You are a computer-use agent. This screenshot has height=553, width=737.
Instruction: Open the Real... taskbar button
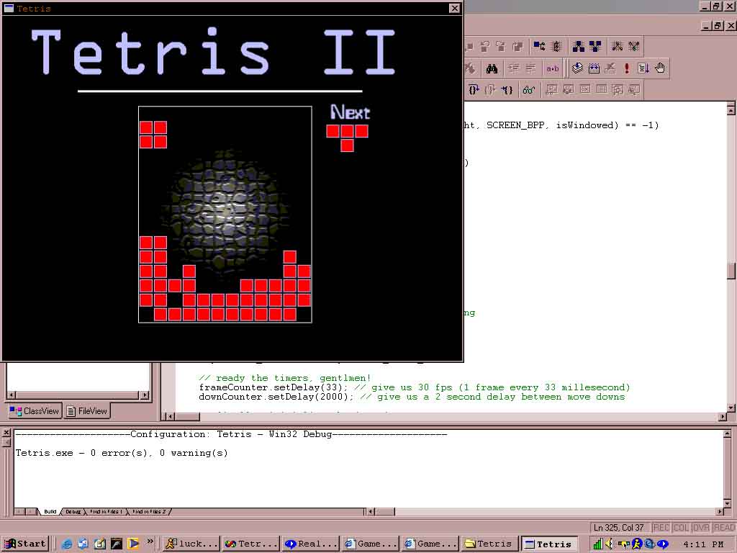pyautogui.click(x=311, y=544)
